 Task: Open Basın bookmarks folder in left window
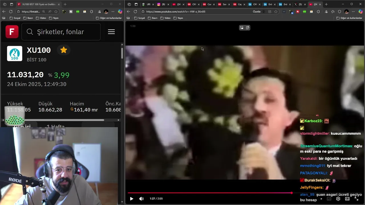click(x=29, y=18)
